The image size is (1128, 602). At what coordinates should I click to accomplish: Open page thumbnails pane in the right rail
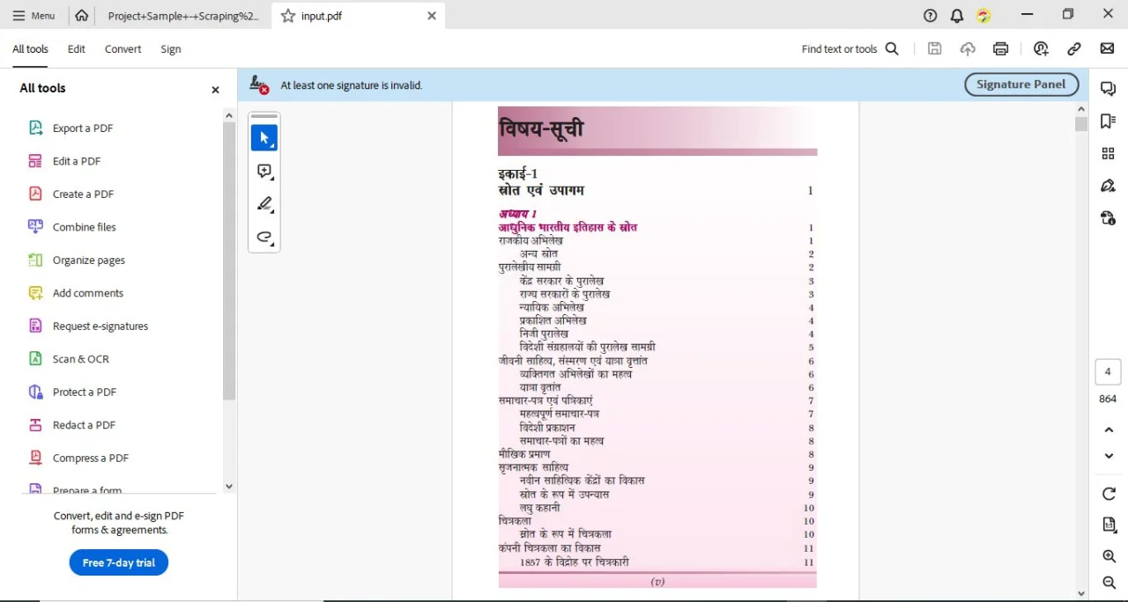point(1109,153)
